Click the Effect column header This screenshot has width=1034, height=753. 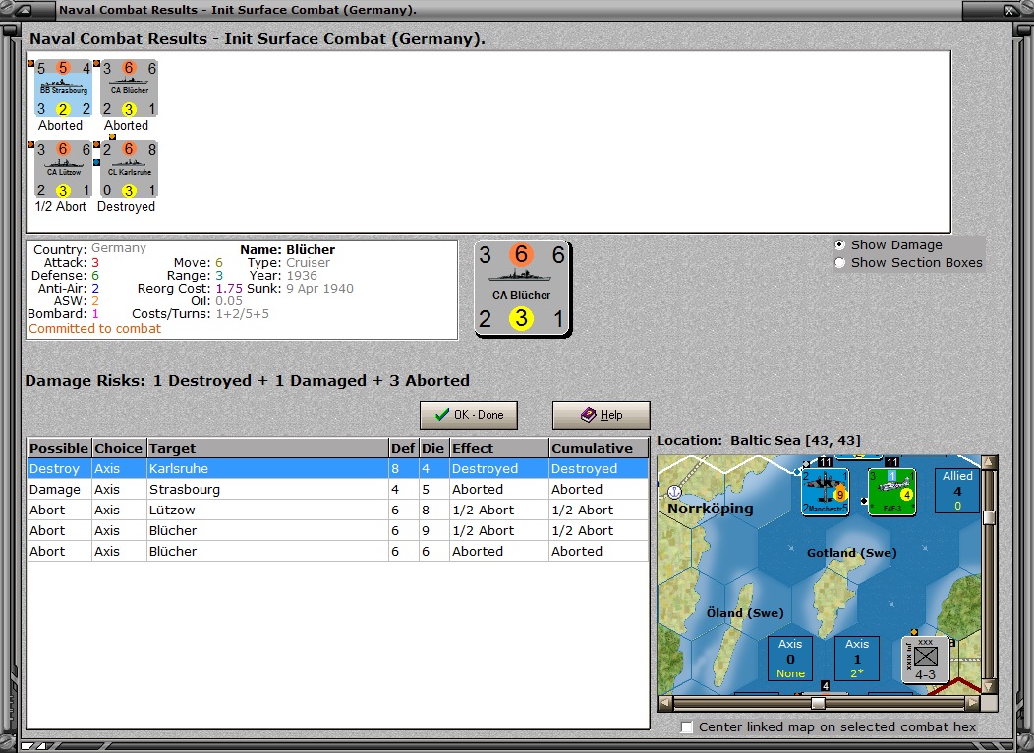pos(498,448)
